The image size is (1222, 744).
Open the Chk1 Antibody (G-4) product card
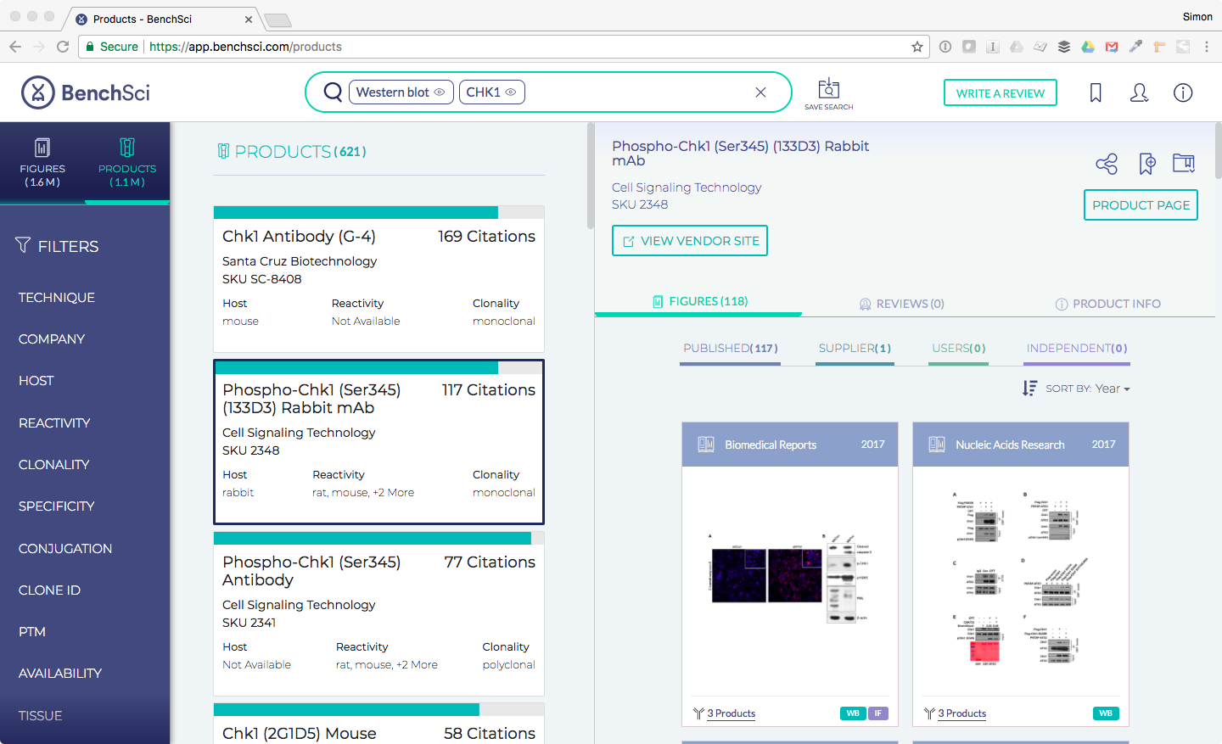click(378, 279)
